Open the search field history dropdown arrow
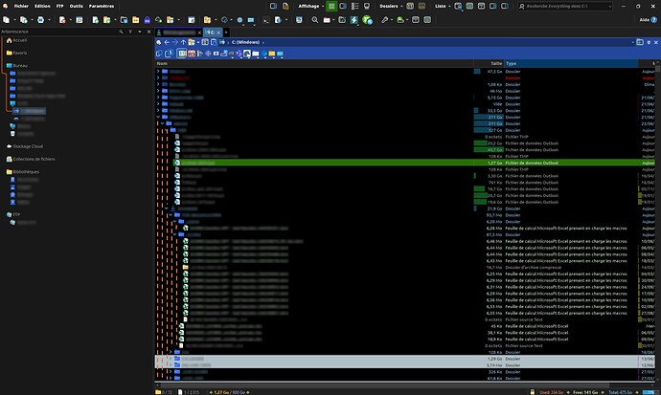This screenshot has width=661, height=395. (609, 7)
